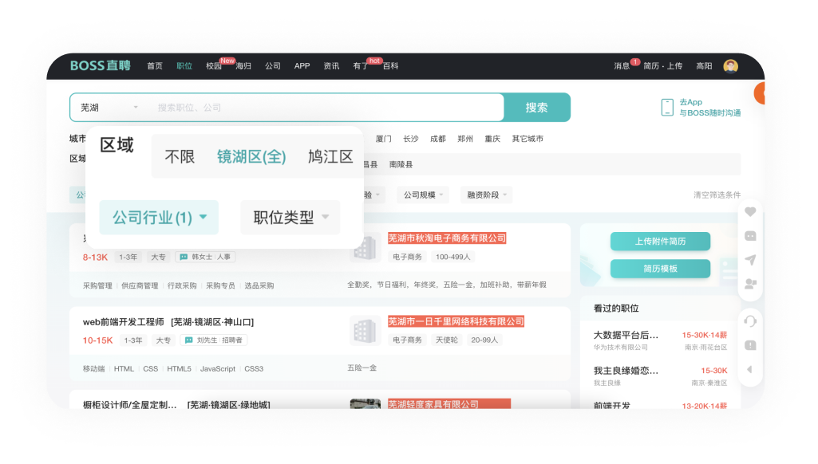Select the 不限 district option

180,157
